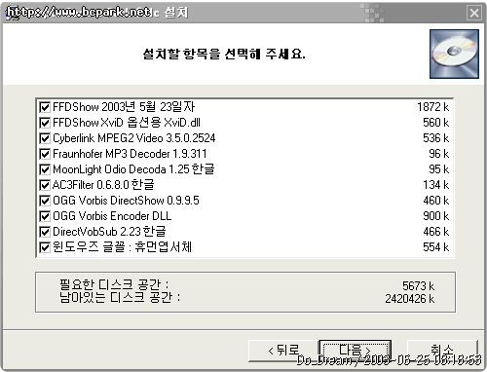
Task: Select the '460 k' size value
Action: [436, 201]
